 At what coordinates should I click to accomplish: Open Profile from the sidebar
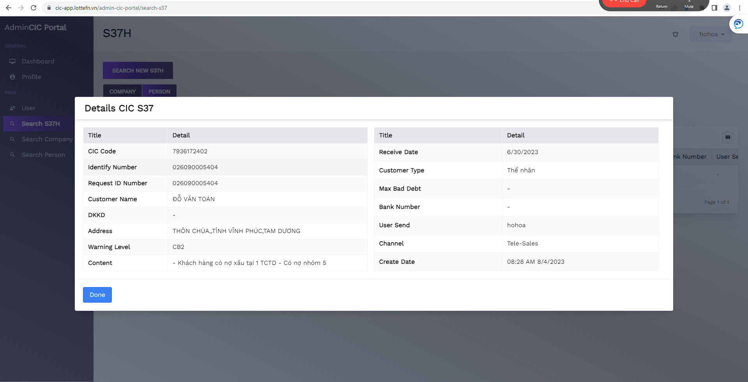pos(31,77)
